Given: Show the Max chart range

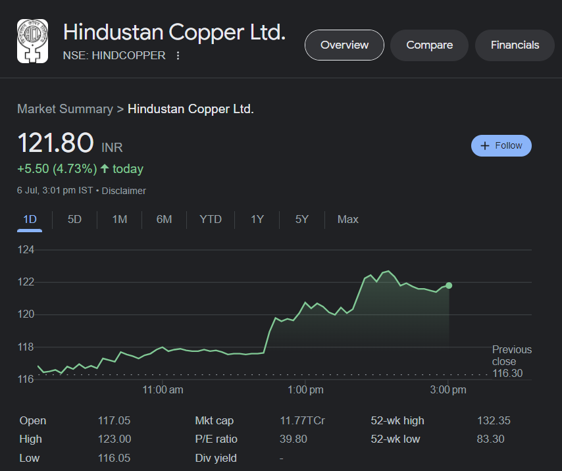Looking at the screenshot, I should pos(347,219).
